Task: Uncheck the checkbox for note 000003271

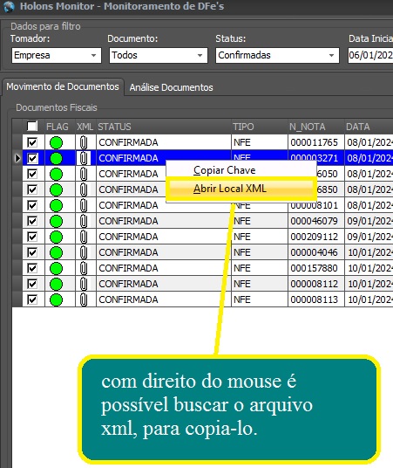Action: (x=32, y=158)
